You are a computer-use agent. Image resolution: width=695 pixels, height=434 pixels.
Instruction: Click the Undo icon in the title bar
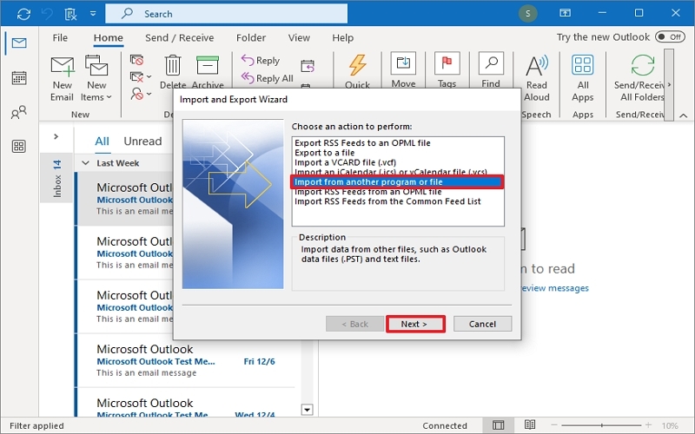[x=48, y=14]
